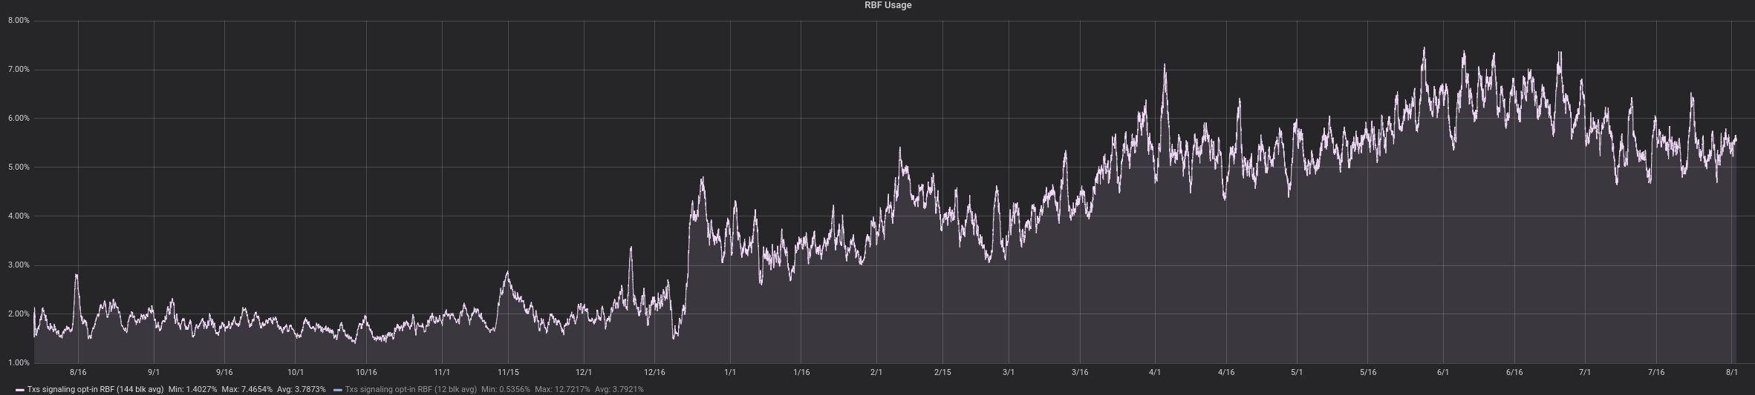
Task: Toggle the 12 blk avg legend series
Action: coord(411,389)
